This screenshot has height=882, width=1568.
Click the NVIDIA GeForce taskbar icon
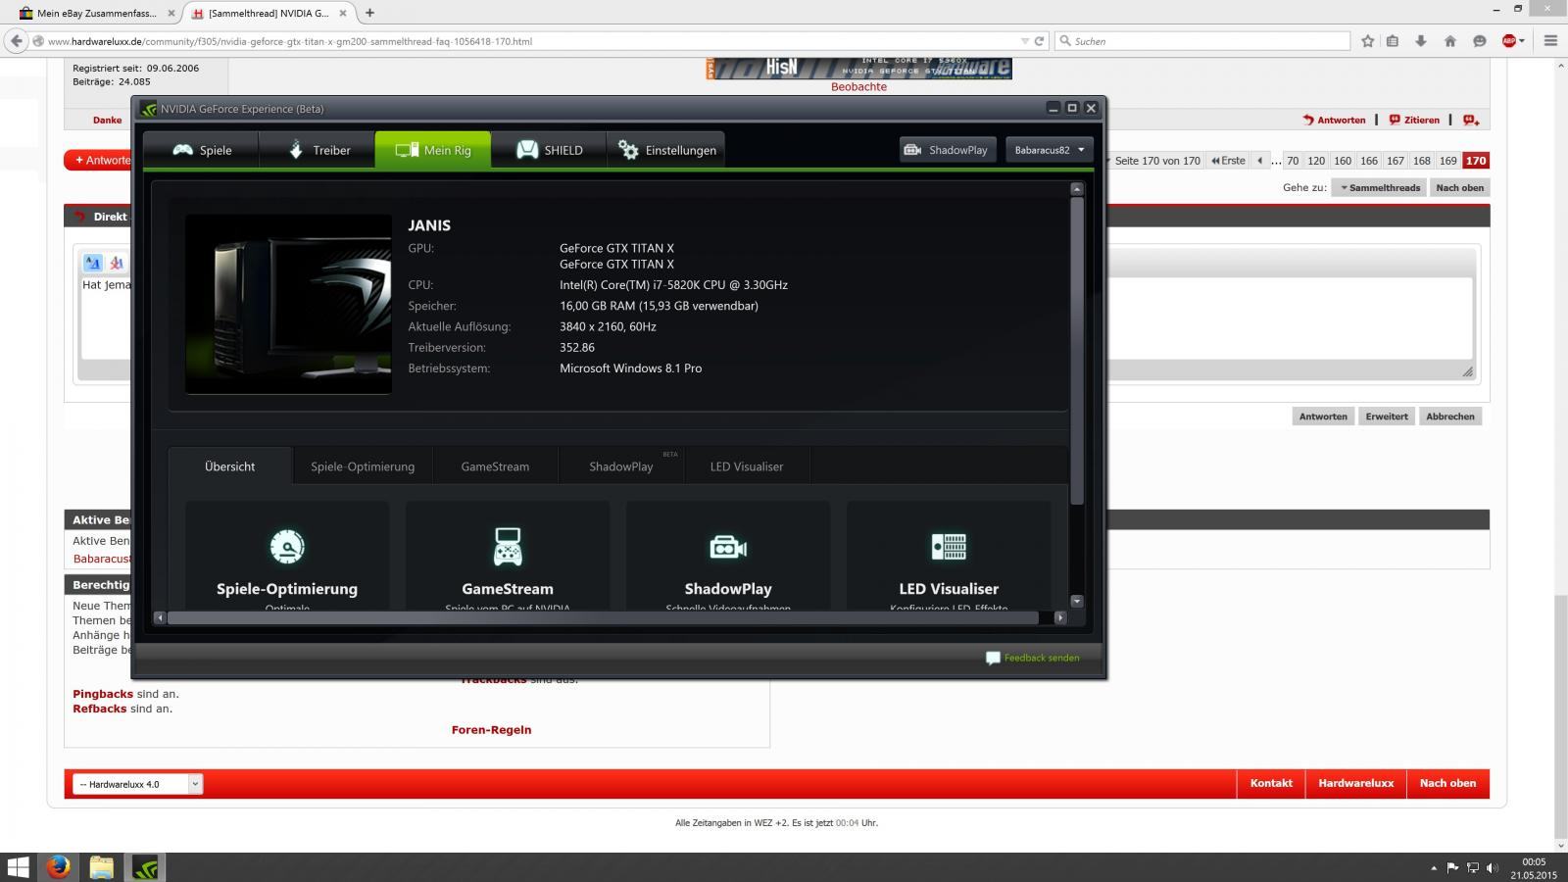[x=145, y=867]
